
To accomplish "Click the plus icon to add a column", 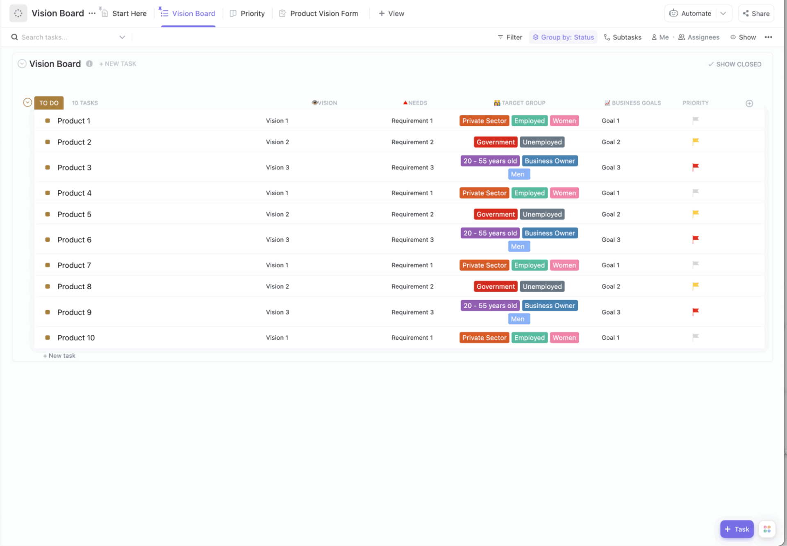I will tap(749, 103).
